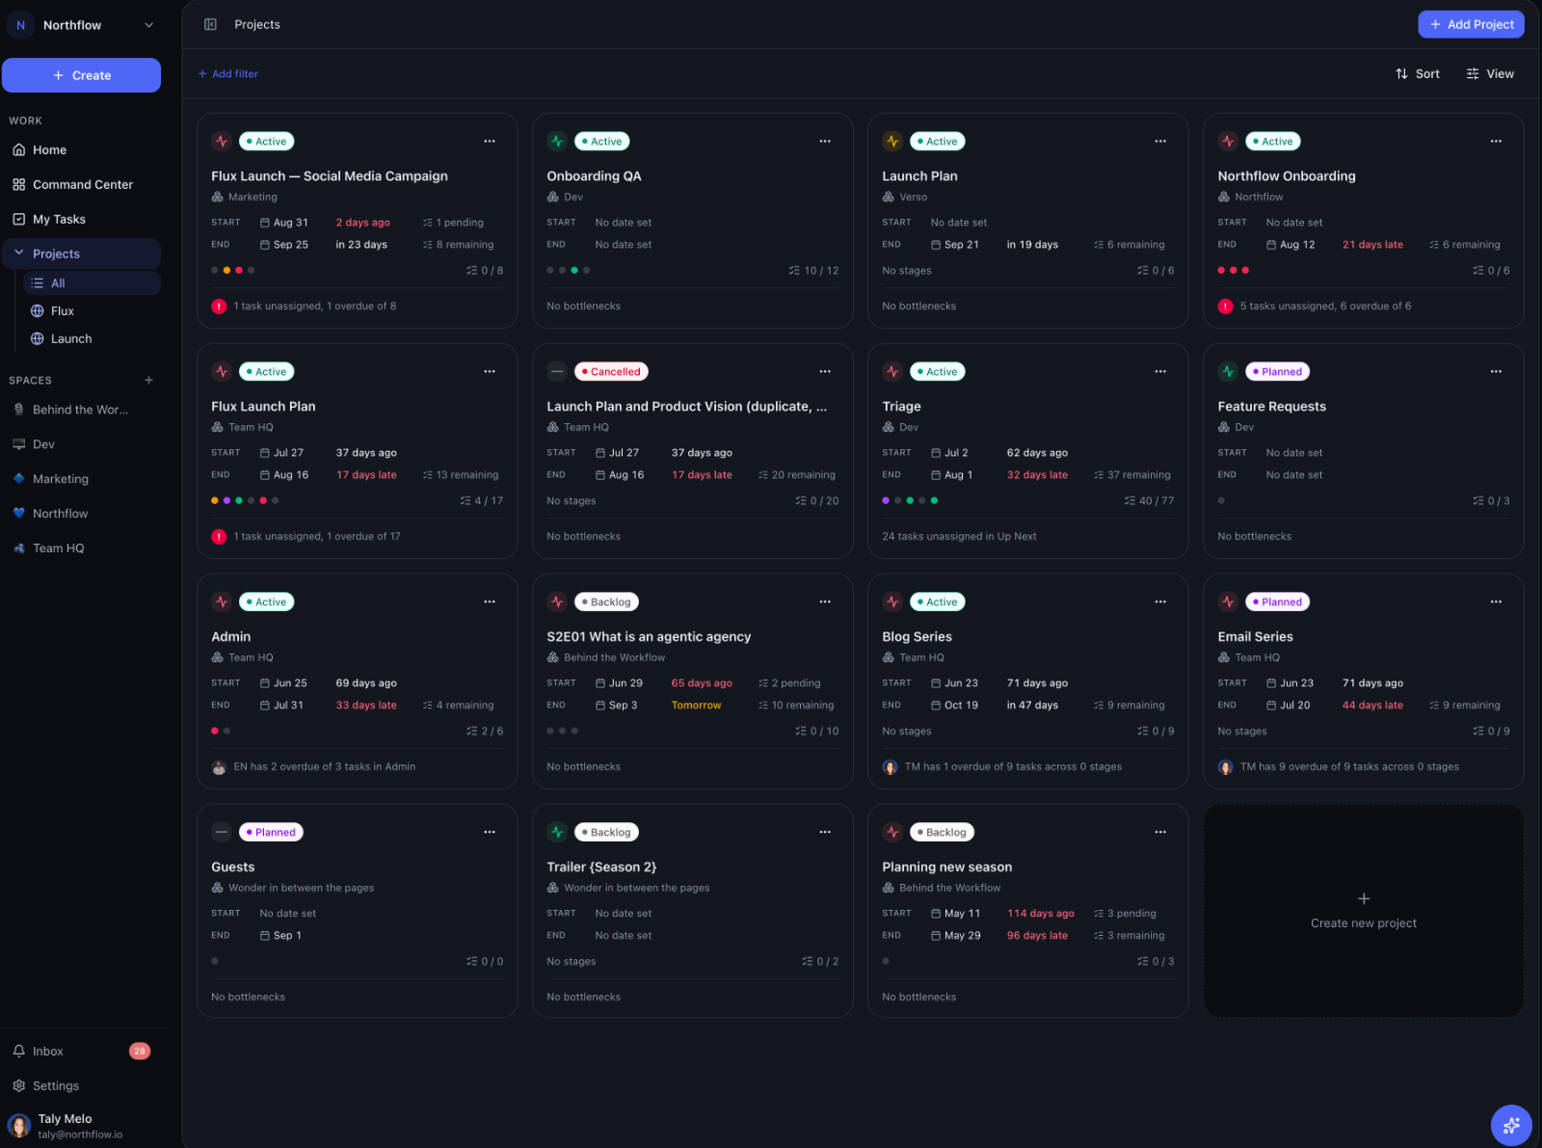Screen dimensions: 1542x1148
Task: Open more options on Triage card
Action: [x=1160, y=371]
